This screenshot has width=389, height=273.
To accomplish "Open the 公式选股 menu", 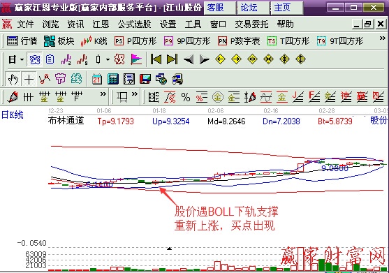I will tap(135, 24).
